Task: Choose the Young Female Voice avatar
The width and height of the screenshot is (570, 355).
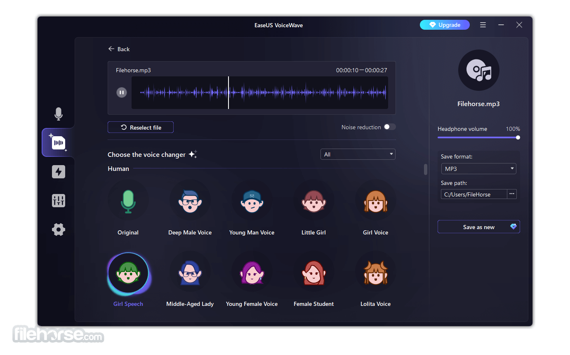Action: [x=252, y=272]
